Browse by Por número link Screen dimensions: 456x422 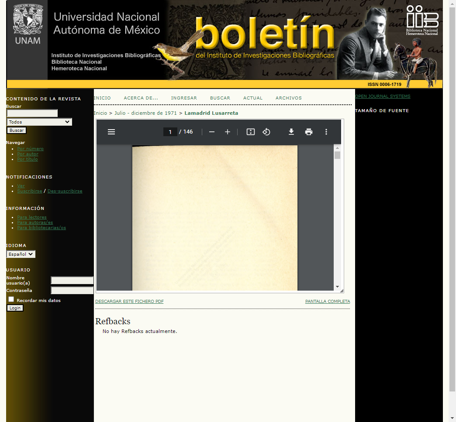[x=30, y=149]
